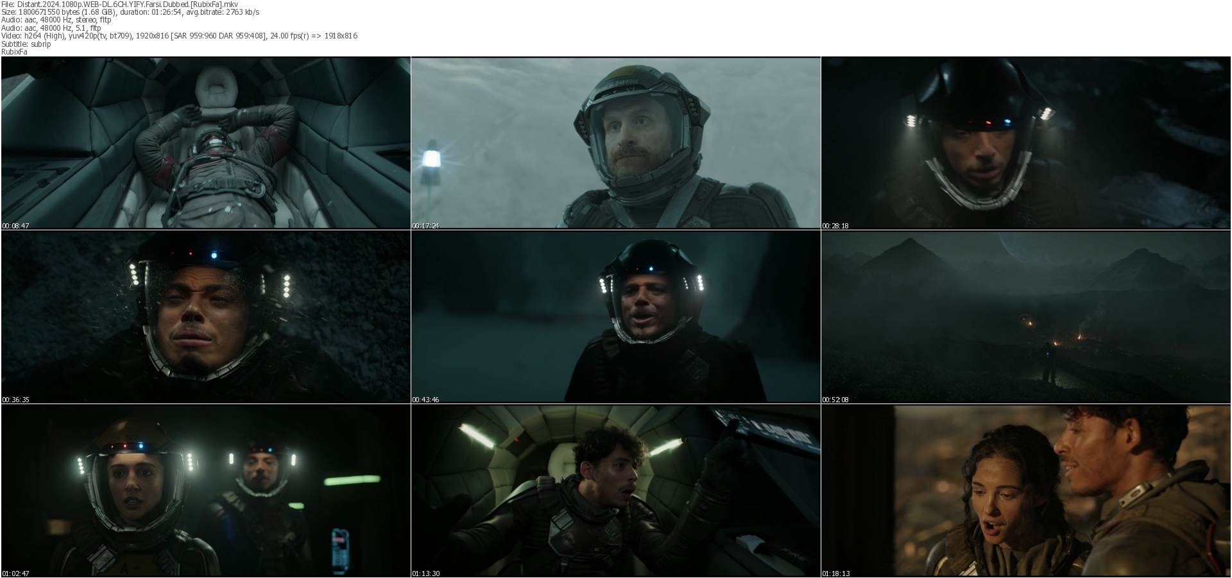
Task: Click the 00:17:24 timestamp label
Action: pyautogui.click(x=425, y=226)
